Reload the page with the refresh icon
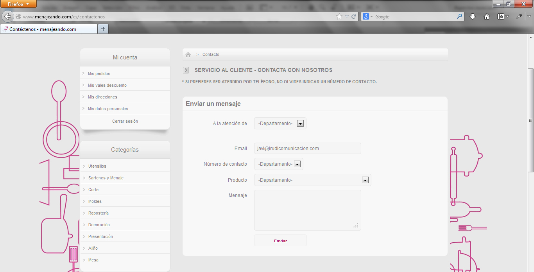The image size is (534, 272). (x=353, y=17)
